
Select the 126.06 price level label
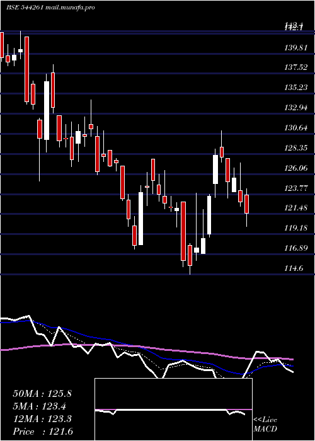coord(295,168)
